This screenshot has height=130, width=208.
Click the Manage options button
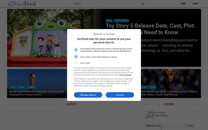[x=88, y=95]
